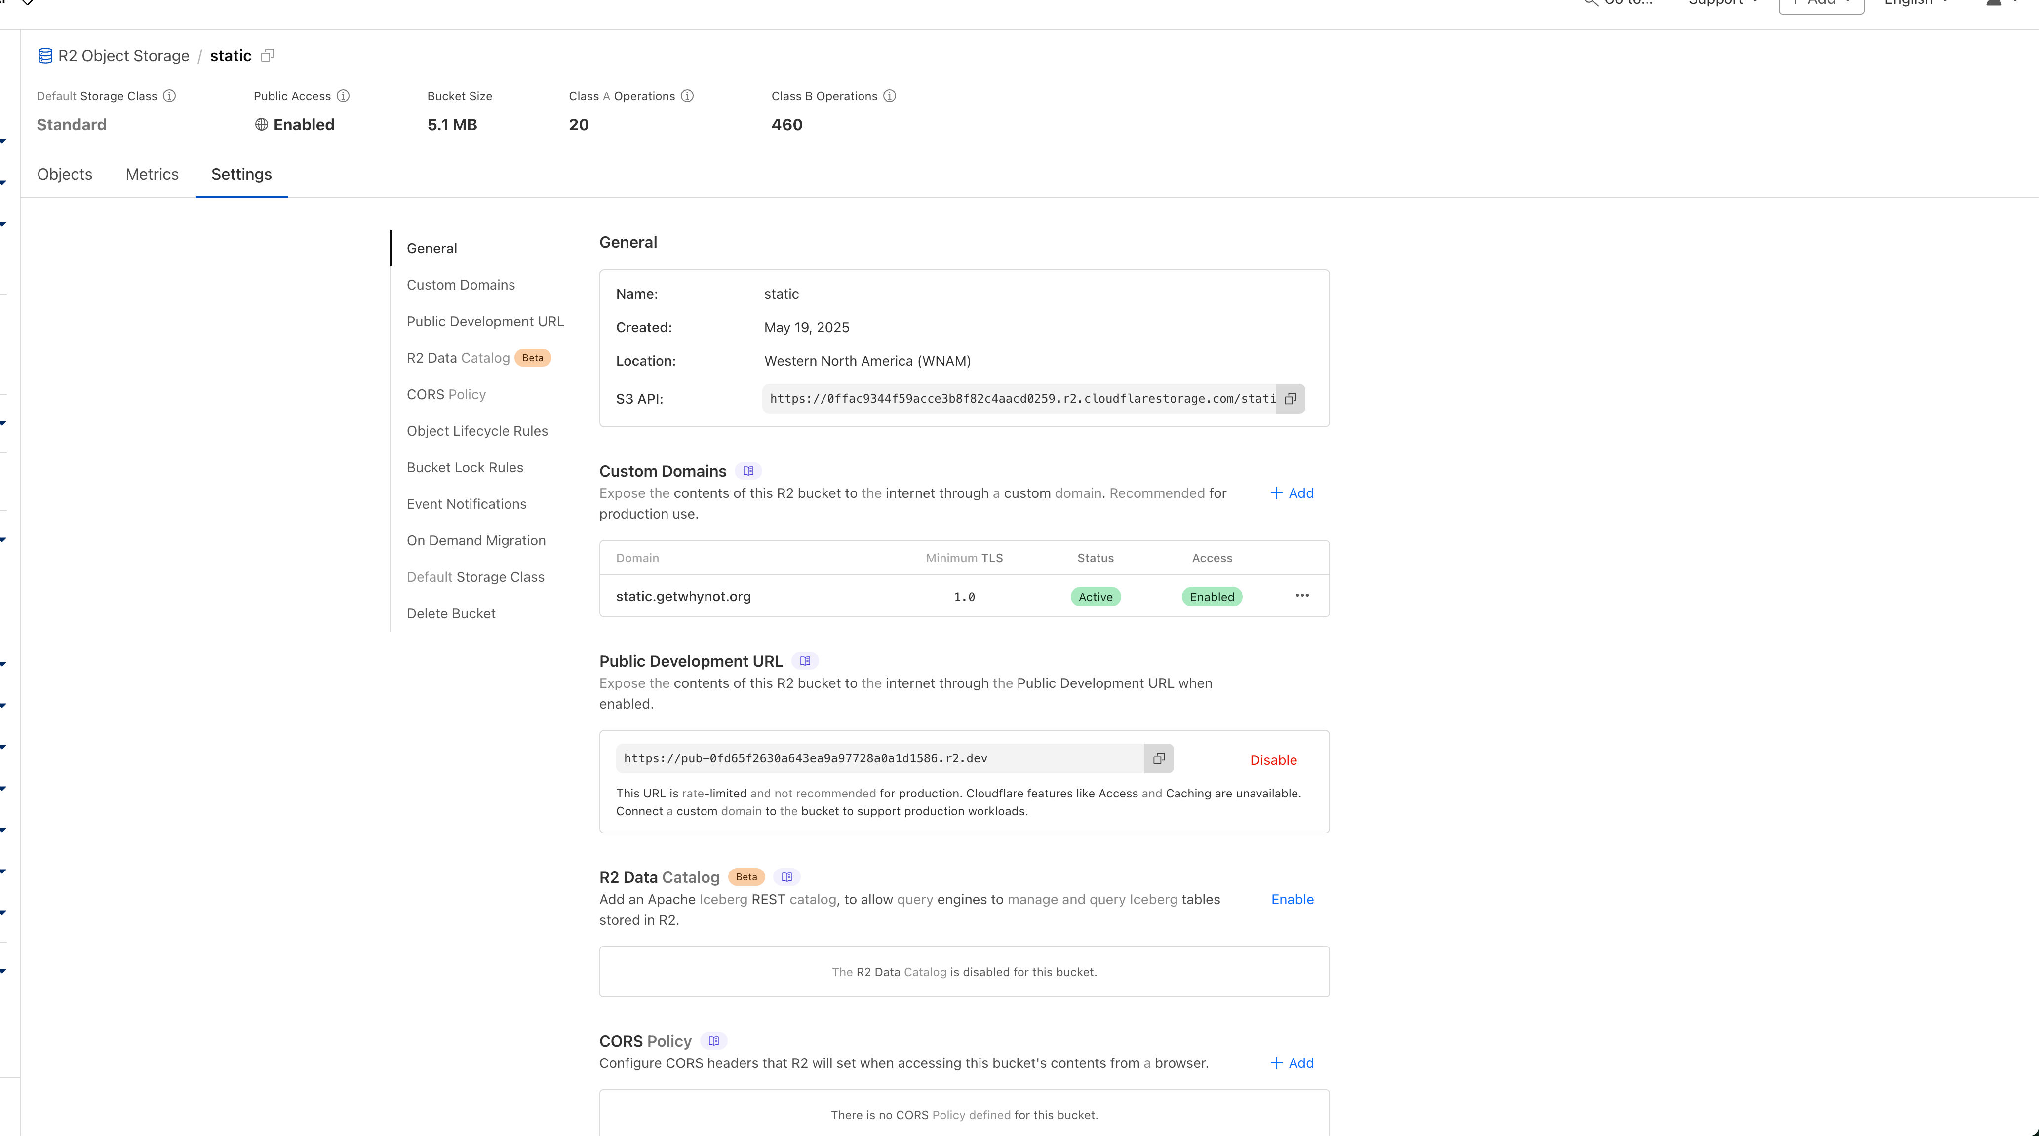The width and height of the screenshot is (2039, 1136).
Task: Jump to Delete Bucket section
Action: [x=451, y=614]
